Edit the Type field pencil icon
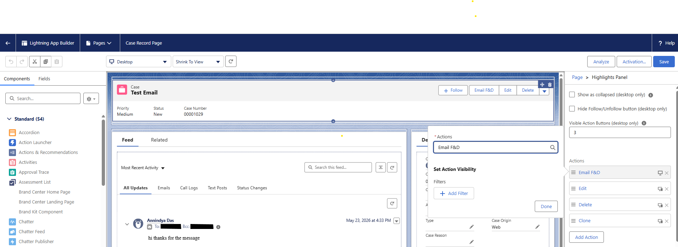Viewport: 678px width, 247px height. point(472,227)
